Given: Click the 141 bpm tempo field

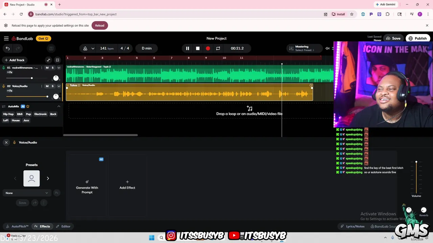Looking at the screenshot, I should 107,48.
